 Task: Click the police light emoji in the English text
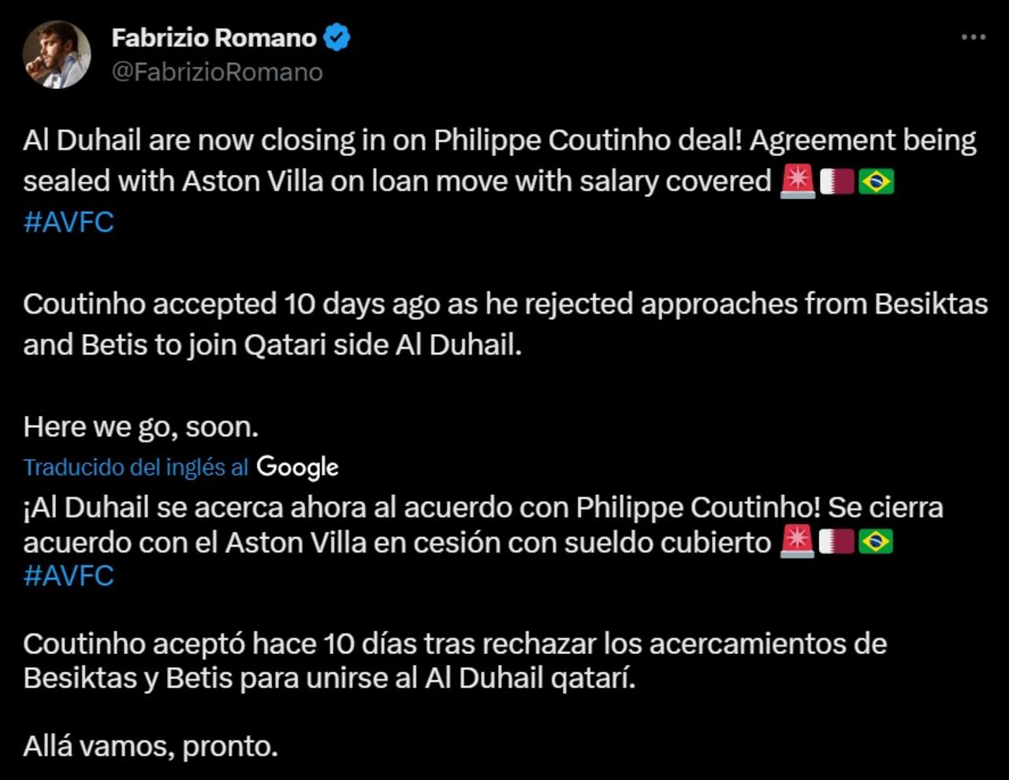tap(796, 180)
